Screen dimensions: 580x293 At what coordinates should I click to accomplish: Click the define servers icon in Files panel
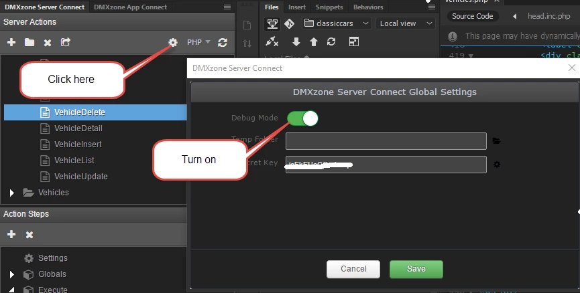[272, 23]
